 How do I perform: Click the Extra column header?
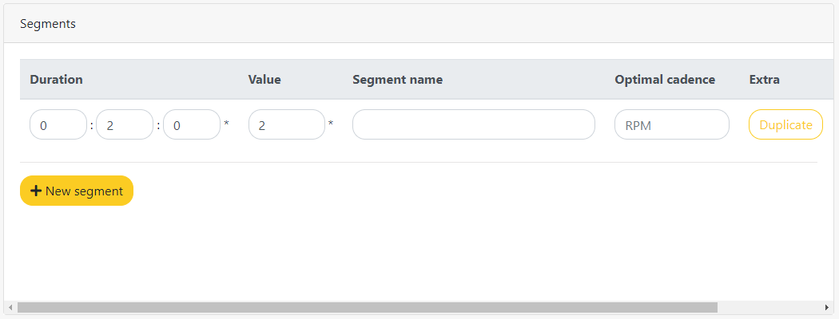point(764,80)
